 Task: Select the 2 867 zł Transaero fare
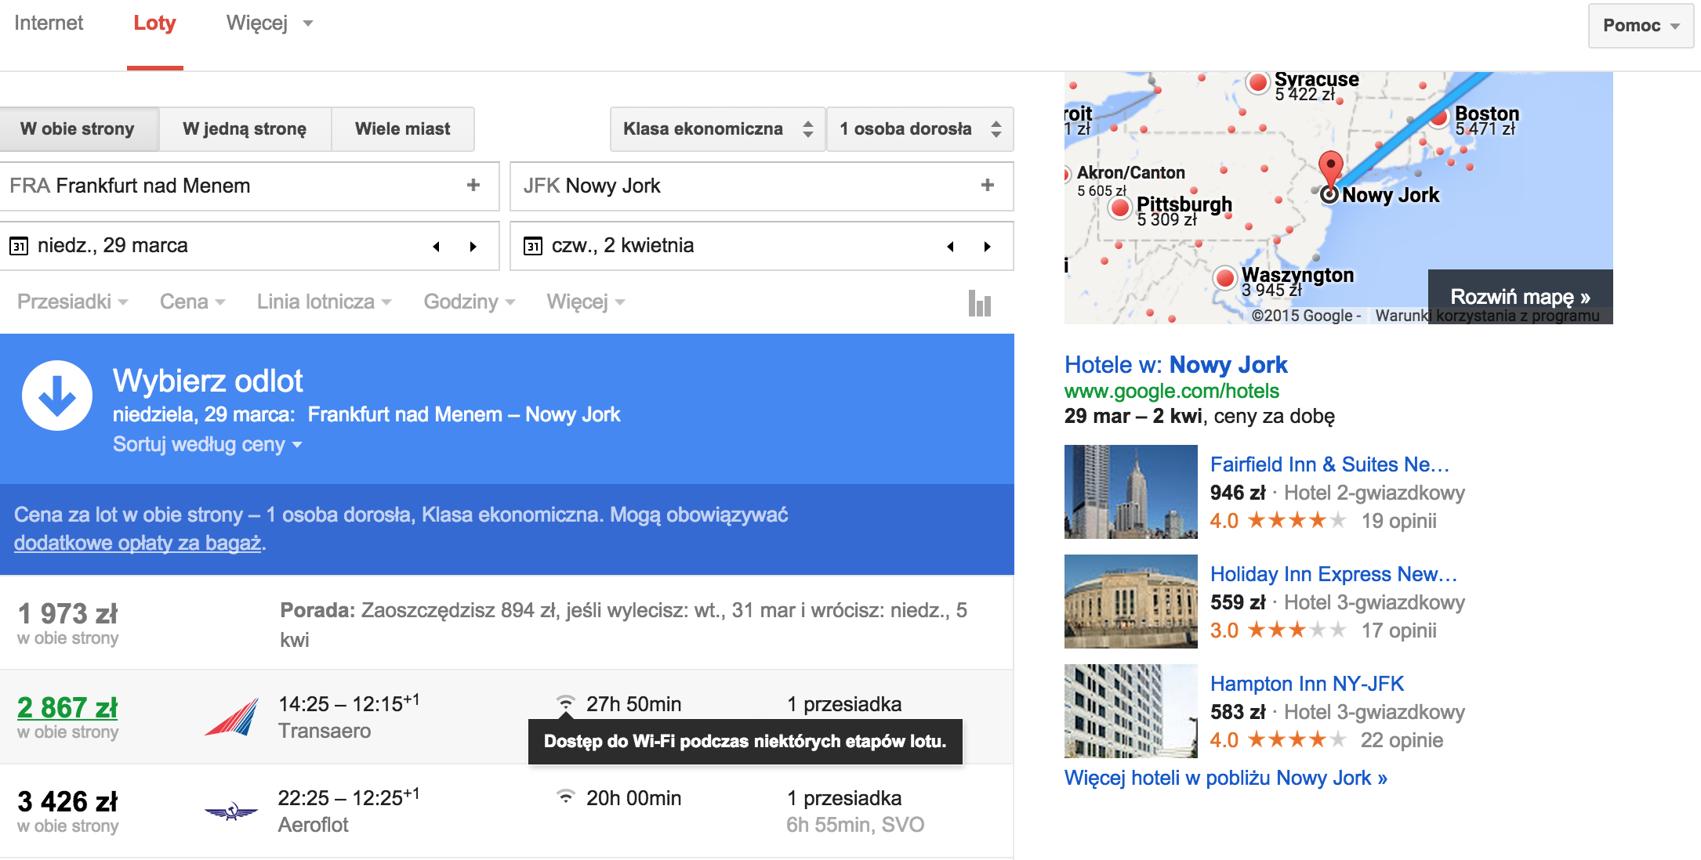point(67,707)
